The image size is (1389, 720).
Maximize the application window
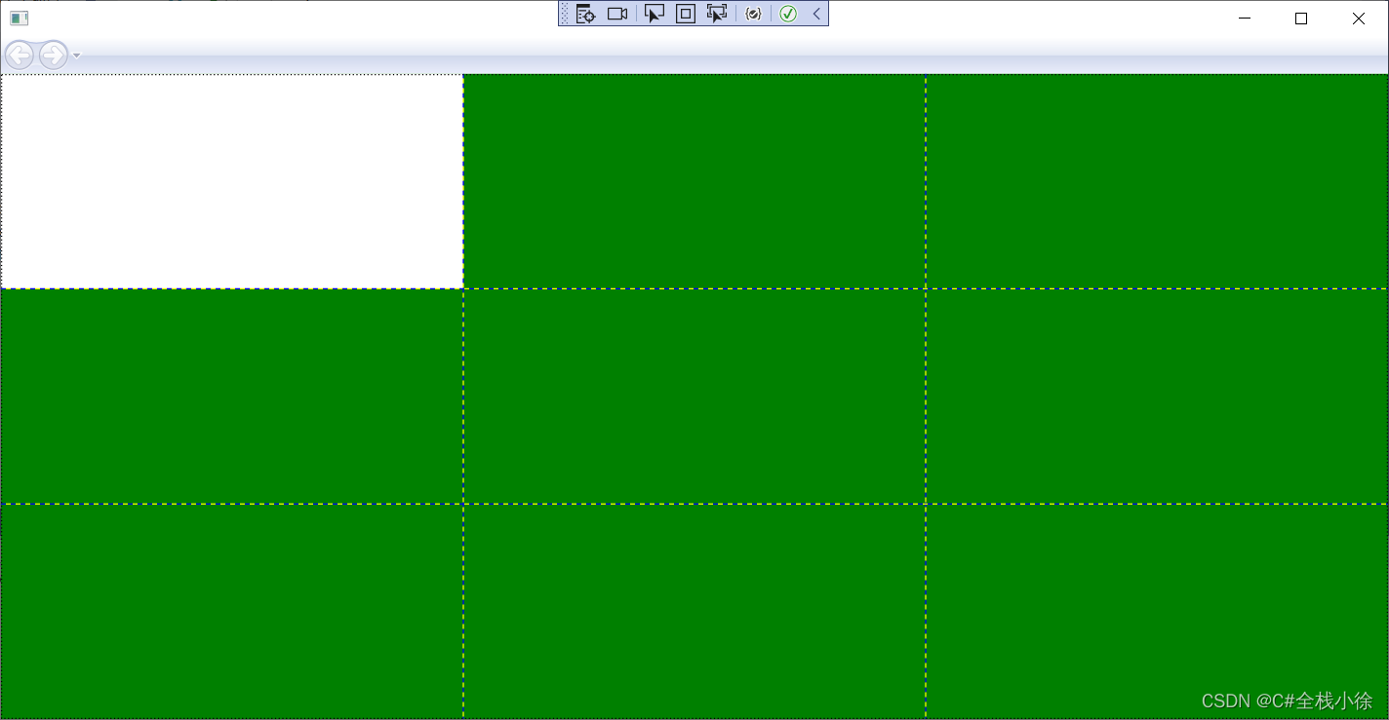coord(1300,19)
